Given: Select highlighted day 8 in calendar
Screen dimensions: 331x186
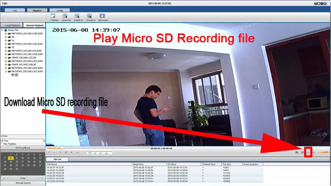Looking at the screenshot, I should tap(11, 158).
